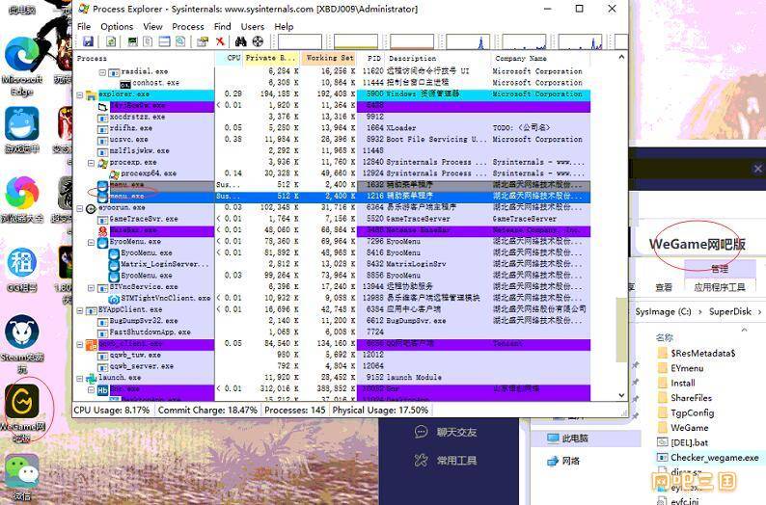The height and width of the screenshot is (505, 766).
Task: Click the DLL/Handles view toolbar icon
Action: tap(180, 41)
